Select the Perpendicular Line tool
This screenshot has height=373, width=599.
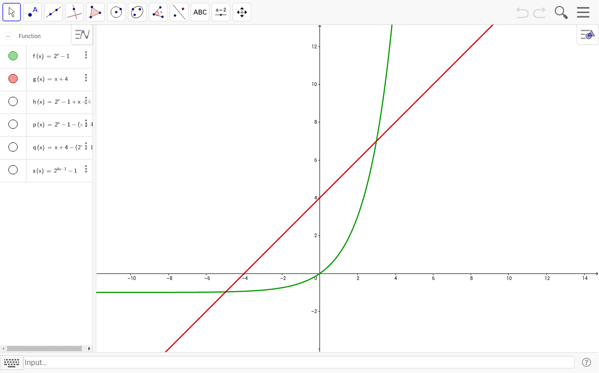(74, 12)
